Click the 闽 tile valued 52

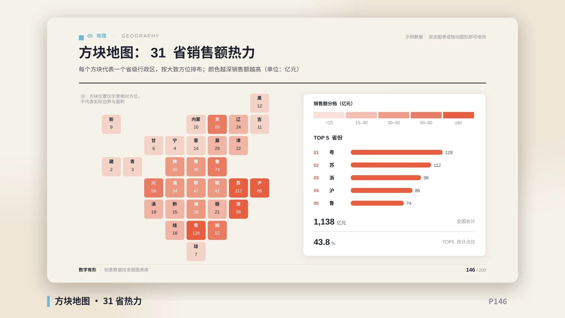tap(217, 230)
